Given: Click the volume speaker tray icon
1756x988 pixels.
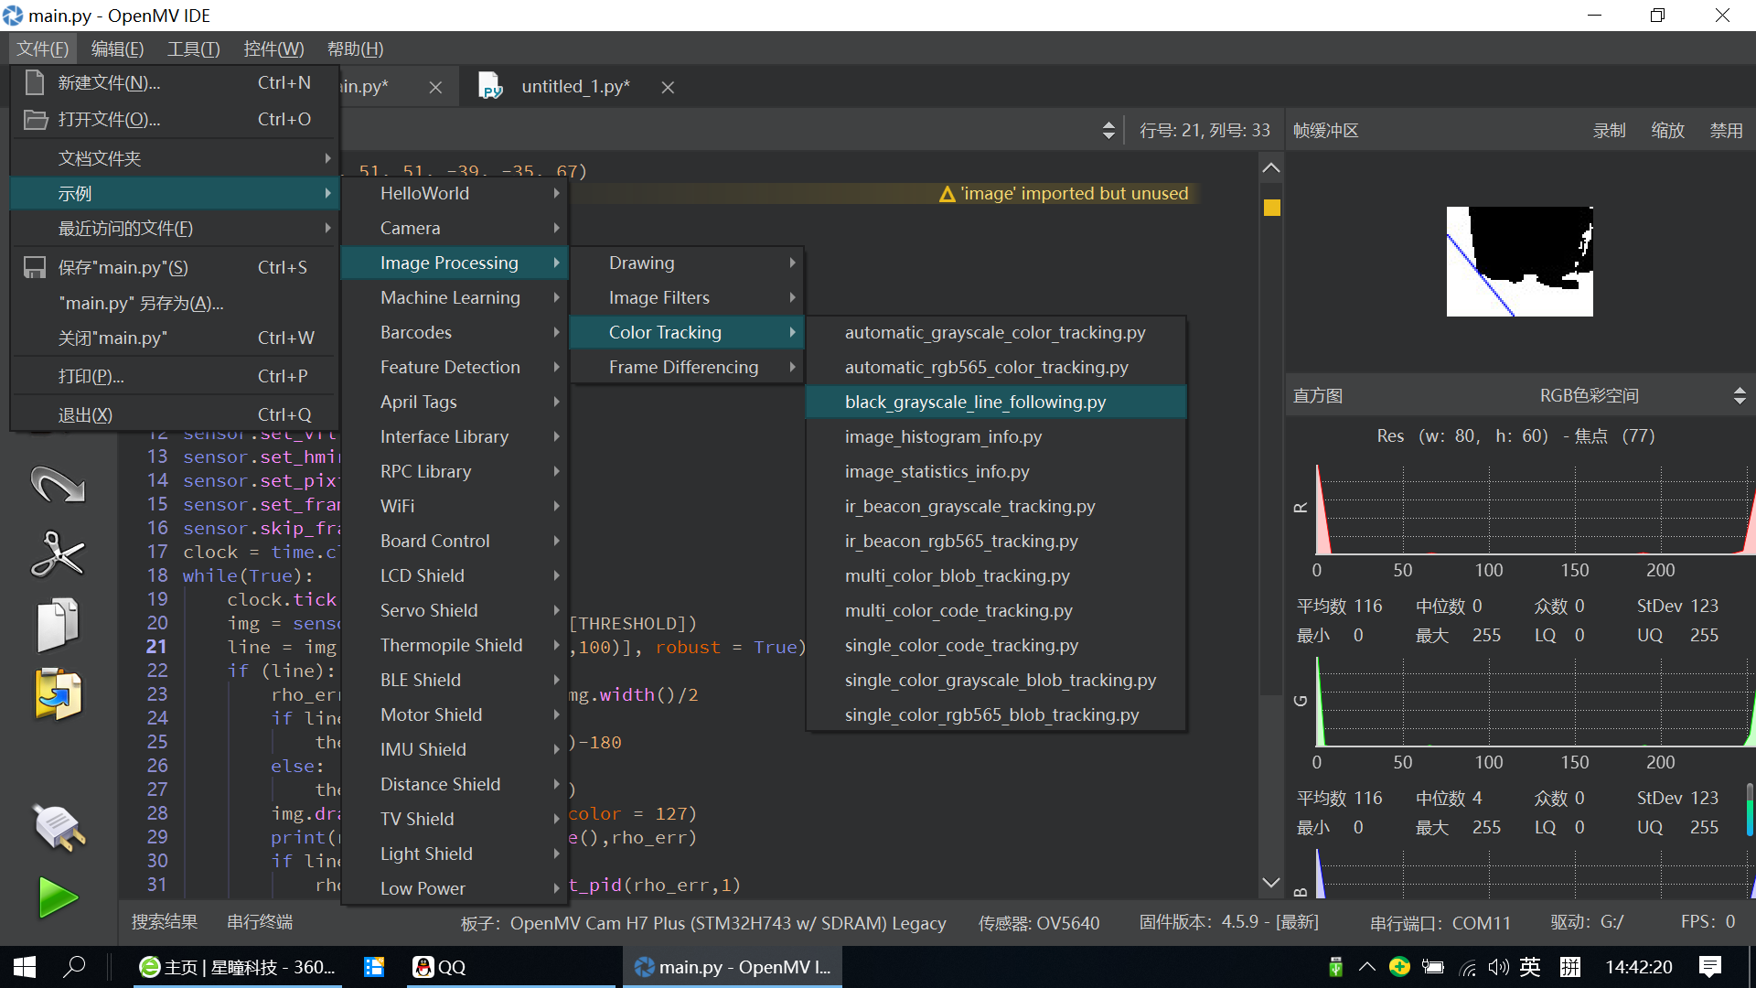Looking at the screenshot, I should [x=1498, y=967].
